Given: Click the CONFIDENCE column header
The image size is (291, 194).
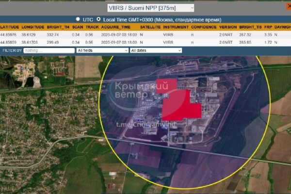Looking at the screenshot, I should coord(204,27).
